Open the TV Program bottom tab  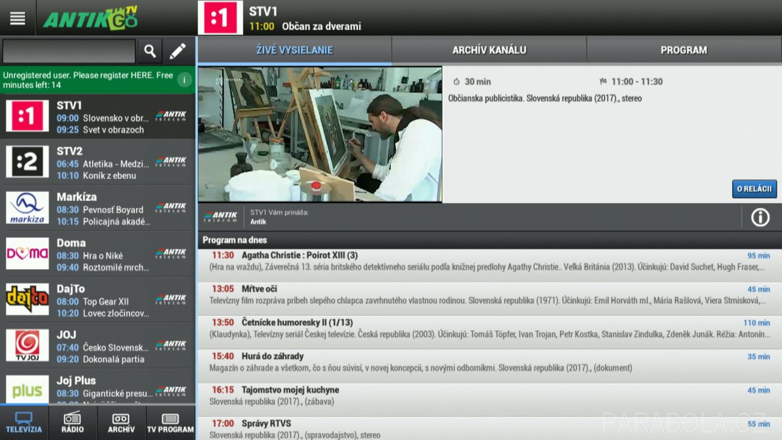[170, 423]
